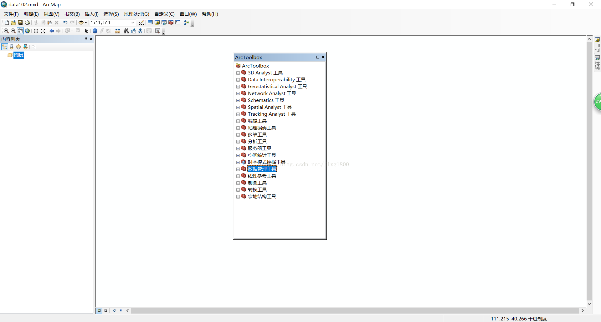Viewport: 601px width, 322px height.
Task: Switch to List By Source view
Action: (12, 47)
